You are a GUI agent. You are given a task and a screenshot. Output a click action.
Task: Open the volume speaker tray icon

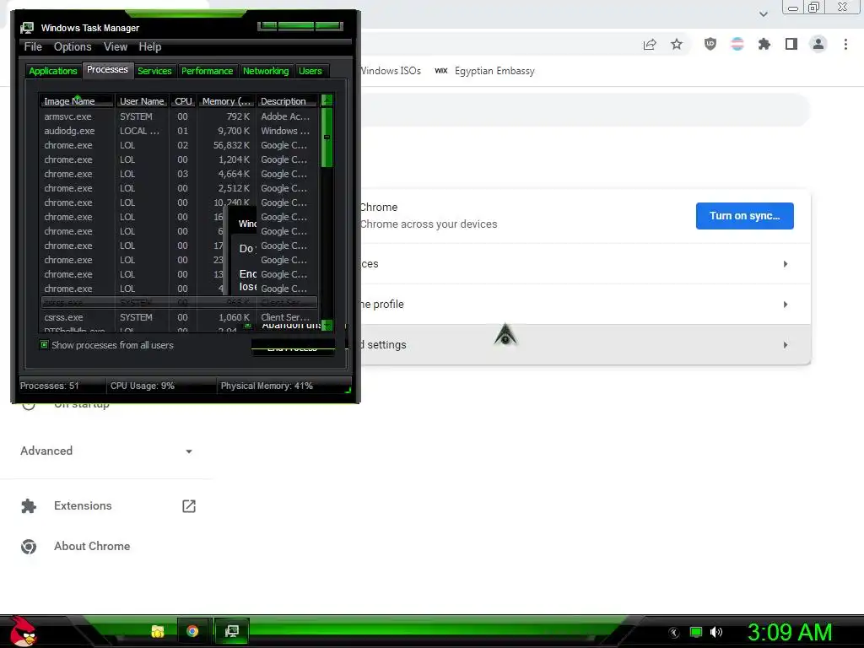coord(715,632)
